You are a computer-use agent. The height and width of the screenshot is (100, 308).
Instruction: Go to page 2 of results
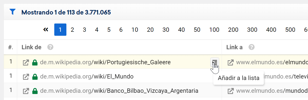point(72,30)
